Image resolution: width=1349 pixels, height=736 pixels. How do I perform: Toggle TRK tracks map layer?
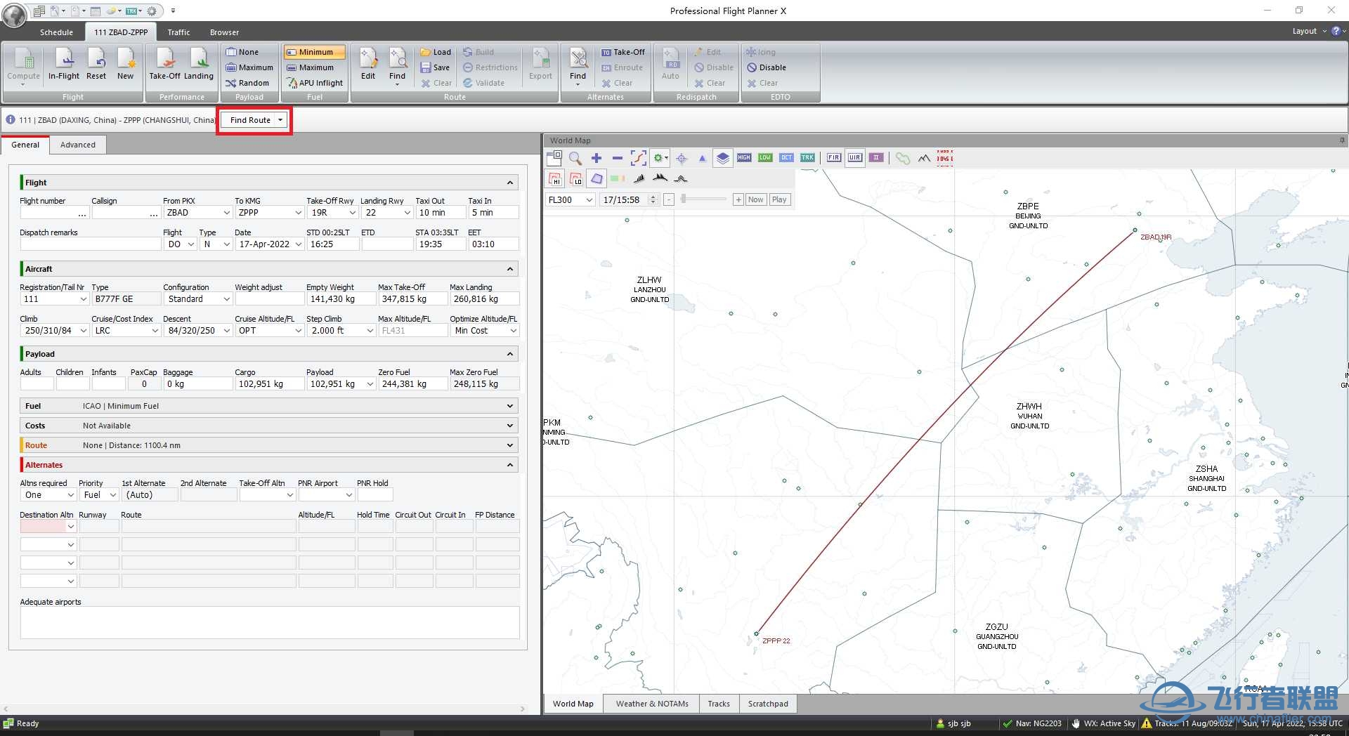pyautogui.click(x=807, y=157)
